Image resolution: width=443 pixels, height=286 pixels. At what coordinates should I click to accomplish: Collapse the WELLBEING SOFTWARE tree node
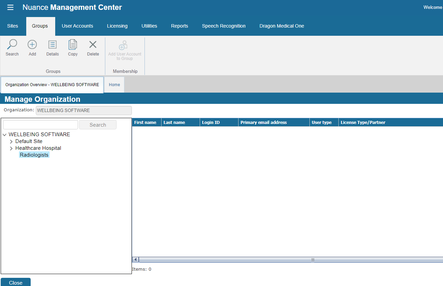(4, 134)
